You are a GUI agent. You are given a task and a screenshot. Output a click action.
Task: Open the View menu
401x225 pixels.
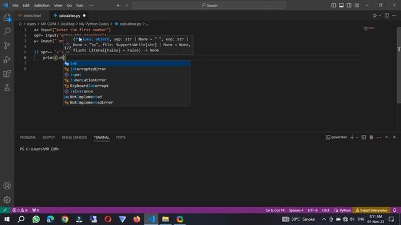pos(58,6)
